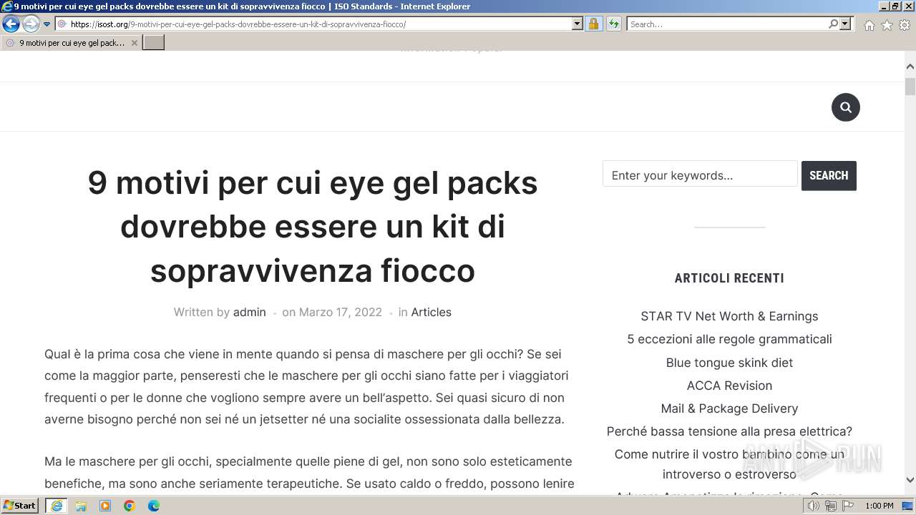This screenshot has height=515, width=916.
Task: Open File Explorer from taskbar
Action: 81,506
